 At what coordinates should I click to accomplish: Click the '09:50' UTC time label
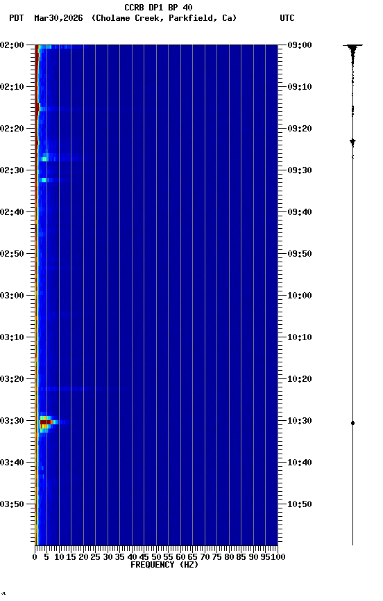click(x=300, y=254)
